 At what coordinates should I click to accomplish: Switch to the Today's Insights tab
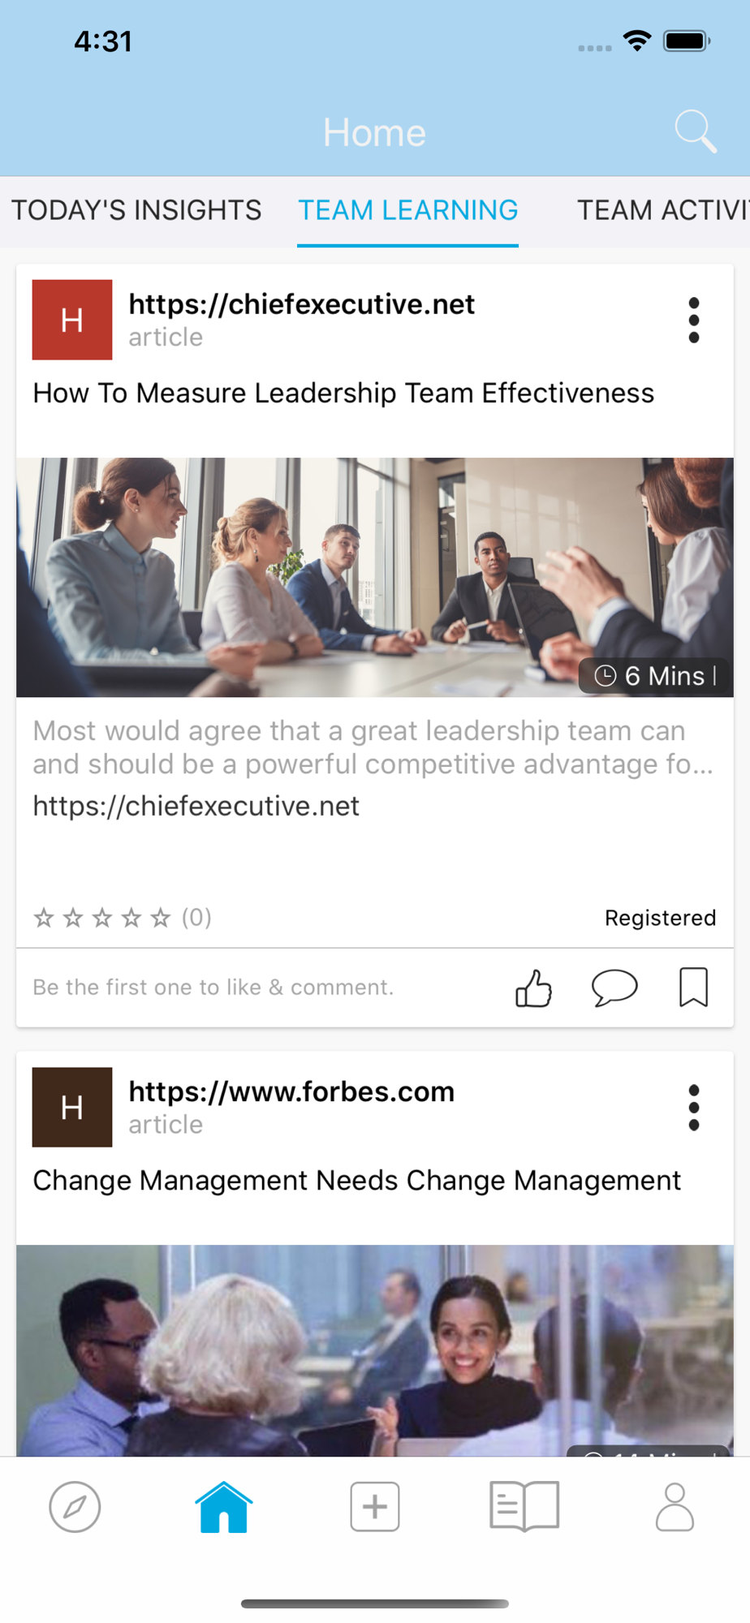coord(136,210)
